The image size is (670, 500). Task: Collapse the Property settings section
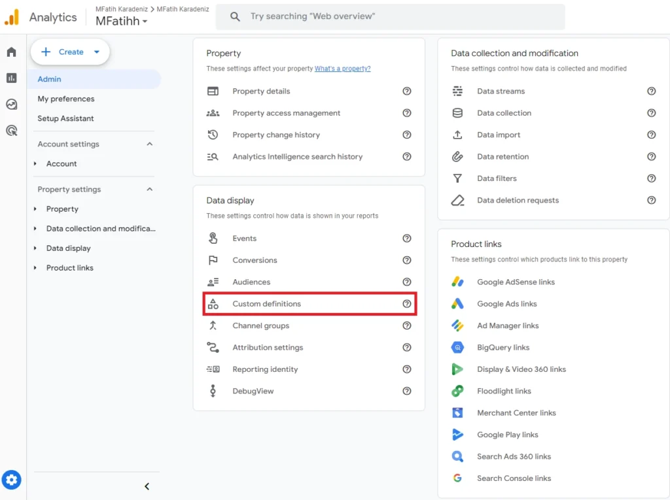pos(149,190)
